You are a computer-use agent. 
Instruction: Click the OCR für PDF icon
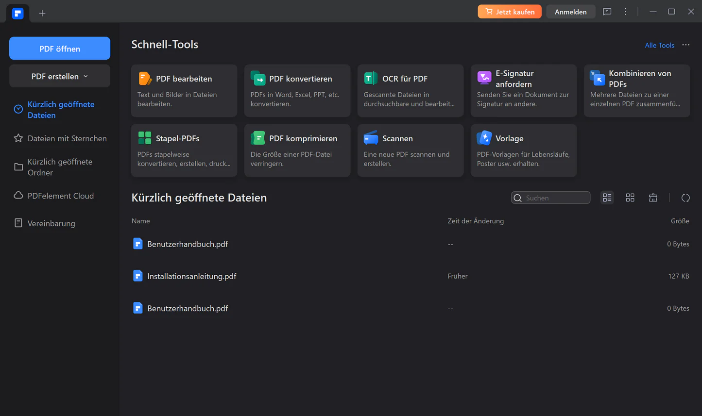371,78
